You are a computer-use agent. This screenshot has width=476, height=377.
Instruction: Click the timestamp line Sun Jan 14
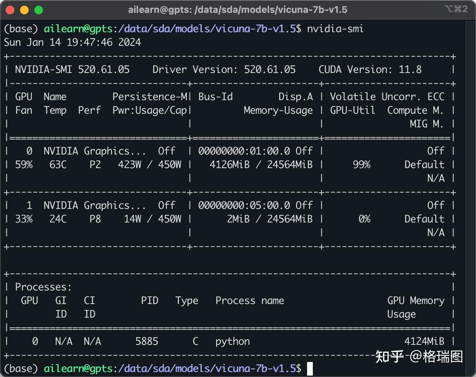[x=72, y=42]
